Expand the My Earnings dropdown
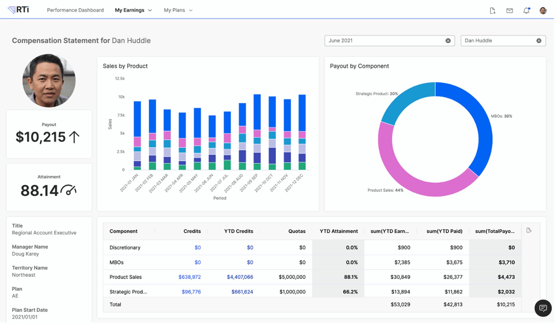 150,10
